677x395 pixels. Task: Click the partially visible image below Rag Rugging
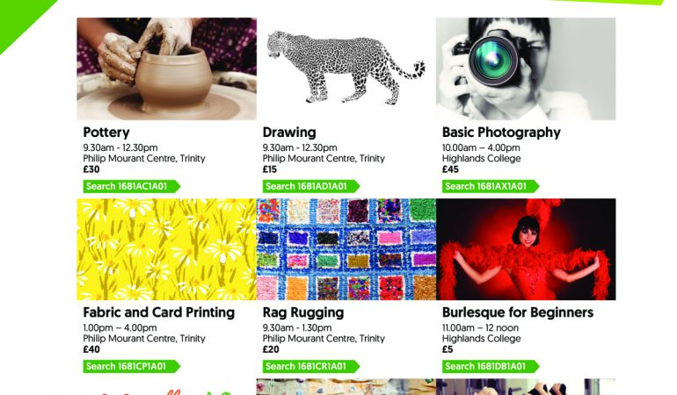tap(346, 387)
